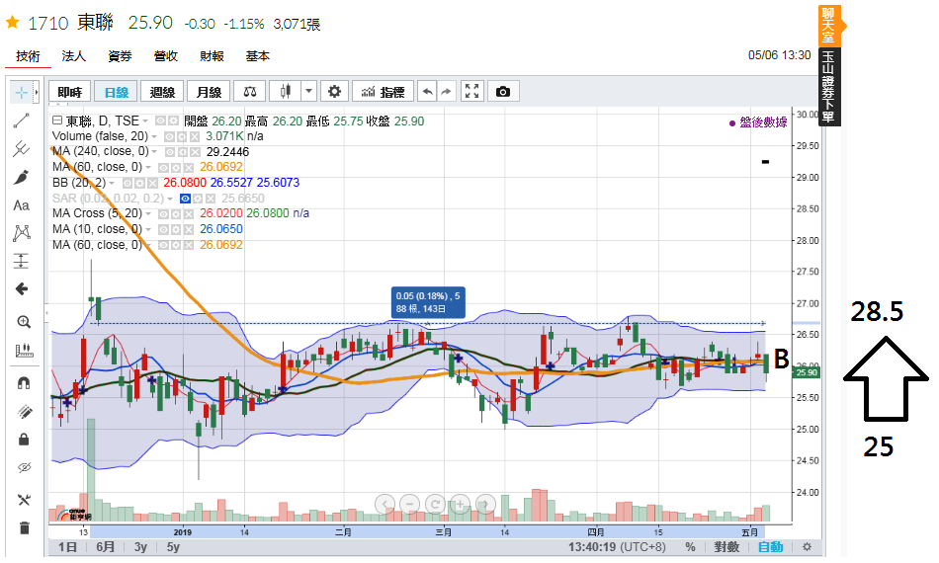Open the Volume (false, 20) dropdown arrow
This screenshot has height=563, width=939.
tap(154, 137)
